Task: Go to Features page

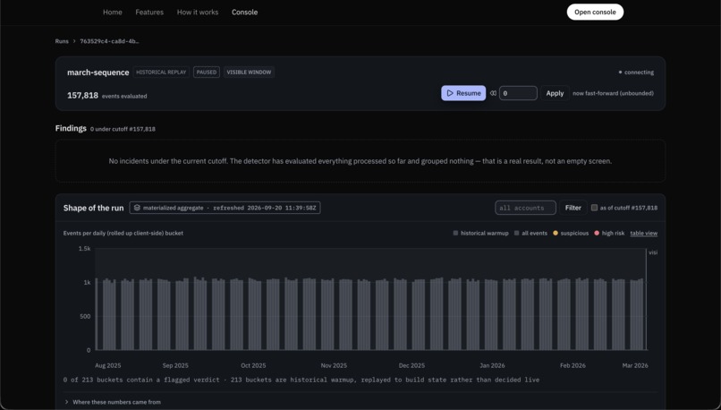Action: pyautogui.click(x=149, y=12)
